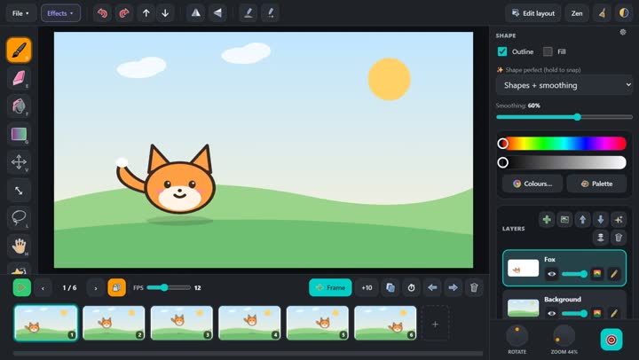Duplicate frame icon in timeline
This screenshot has height=360, width=639.
tap(390, 287)
